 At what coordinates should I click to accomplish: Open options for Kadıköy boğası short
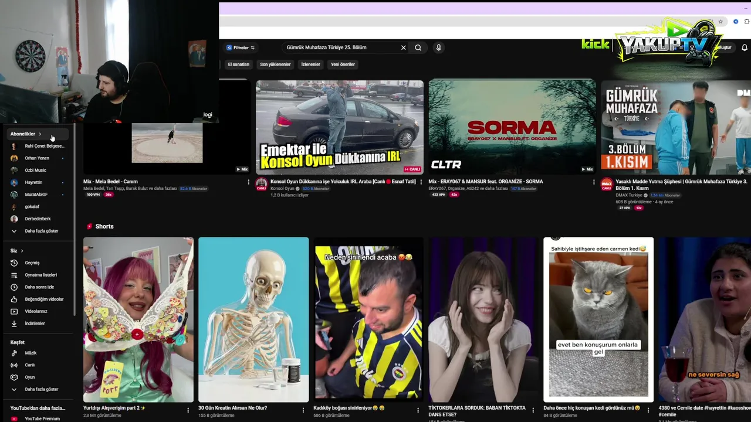pos(418,410)
